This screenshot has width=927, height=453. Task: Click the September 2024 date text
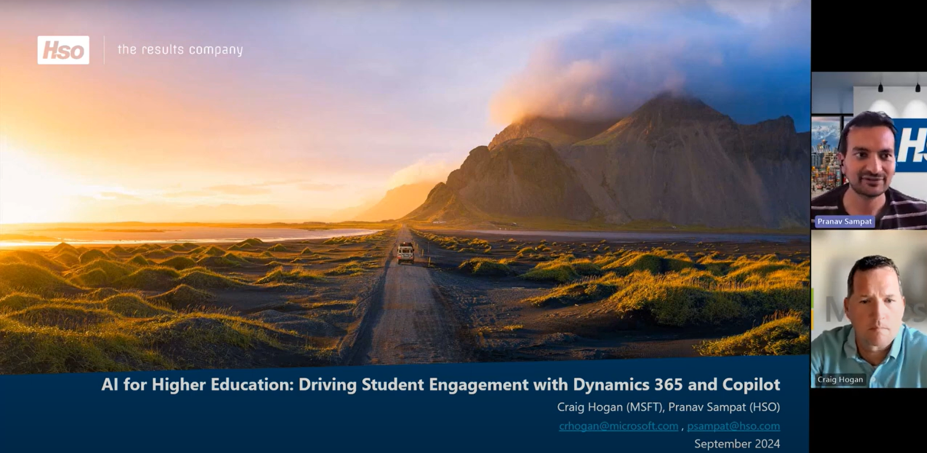point(737,444)
